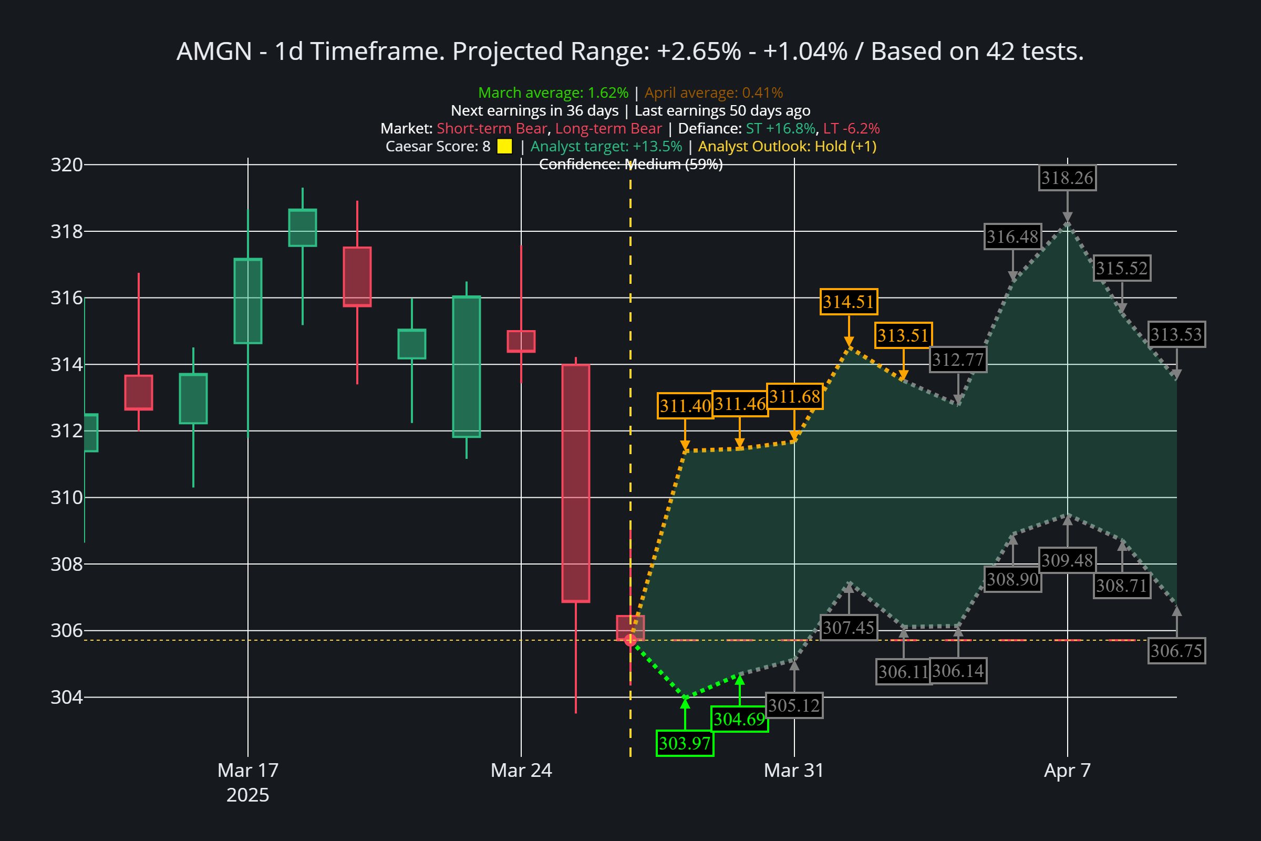This screenshot has height=841, width=1261.
Task: Click the Caesar Score 8 text
Action: click(x=438, y=147)
